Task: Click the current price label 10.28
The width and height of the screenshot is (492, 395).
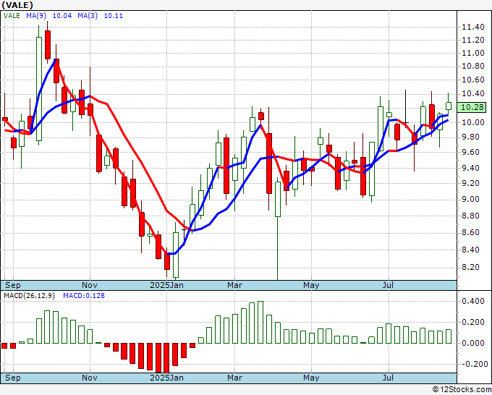Action: 473,107
